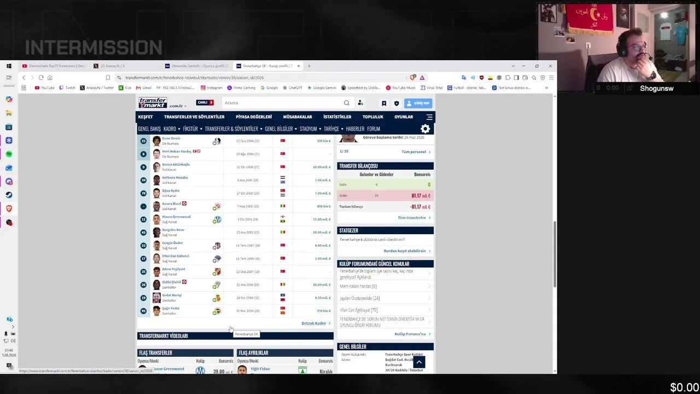This screenshot has width=700, height=394.
Task: Open the YouTube Music bookmark
Action: 401,88
